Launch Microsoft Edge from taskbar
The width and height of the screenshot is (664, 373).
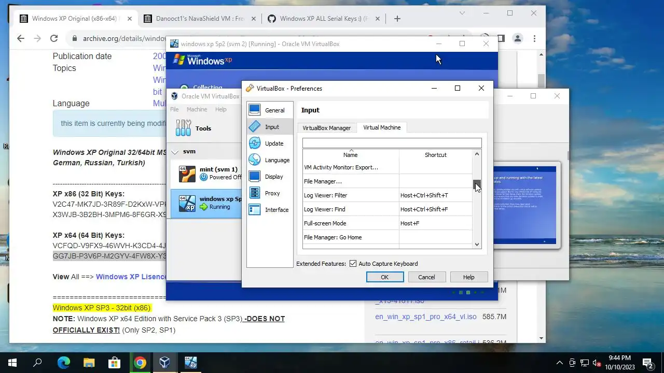(x=63, y=363)
